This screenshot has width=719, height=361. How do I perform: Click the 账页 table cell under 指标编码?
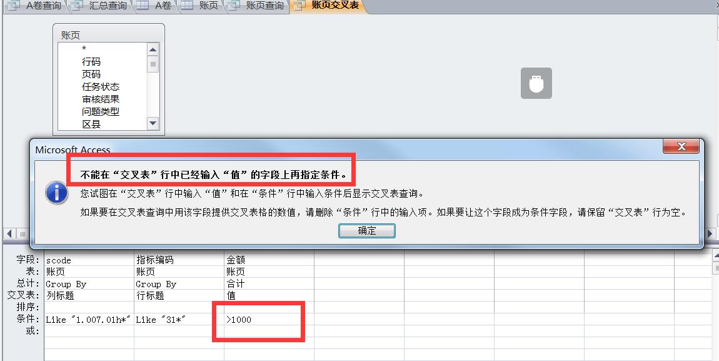point(179,272)
